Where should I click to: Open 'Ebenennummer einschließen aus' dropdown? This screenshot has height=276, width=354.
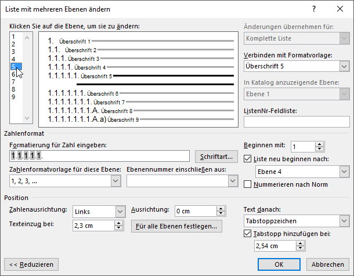(232, 181)
